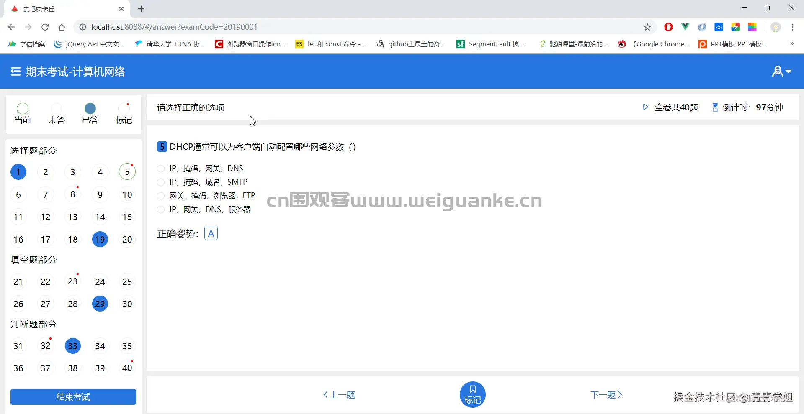Open the 驰狼课堂 bookmark

(573, 44)
